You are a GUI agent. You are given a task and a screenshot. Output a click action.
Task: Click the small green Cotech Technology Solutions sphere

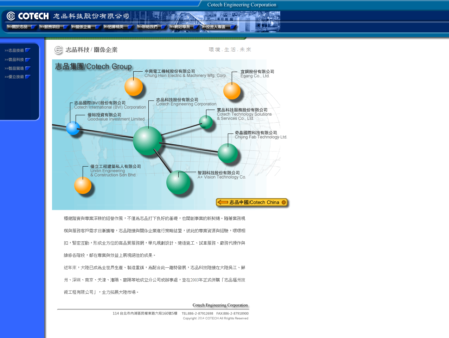point(206,122)
